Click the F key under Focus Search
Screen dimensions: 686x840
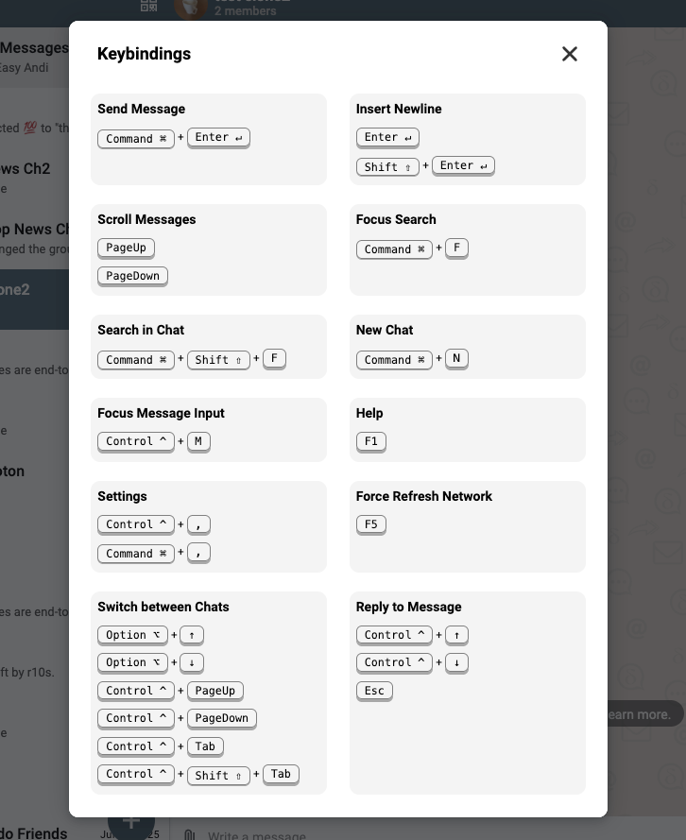[x=456, y=249]
